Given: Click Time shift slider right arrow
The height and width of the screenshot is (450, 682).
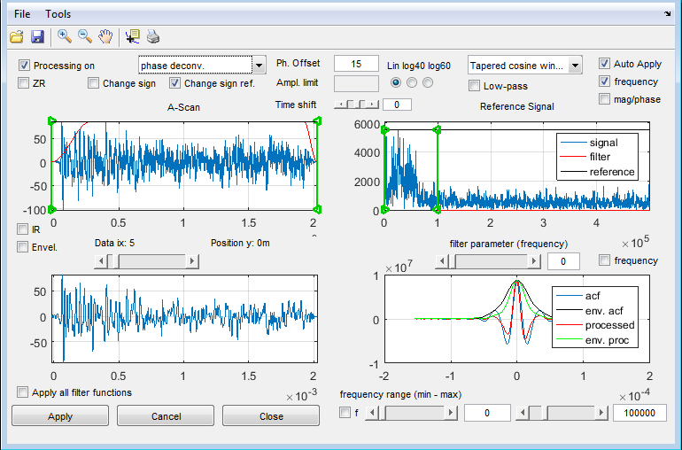Looking at the screenshot, I should click(x=372, y=105).
